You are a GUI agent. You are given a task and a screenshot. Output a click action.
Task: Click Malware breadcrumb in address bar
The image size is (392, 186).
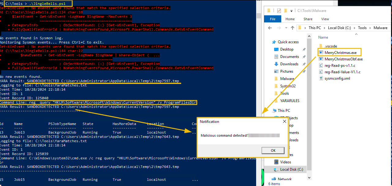click(x=380, y=28)
